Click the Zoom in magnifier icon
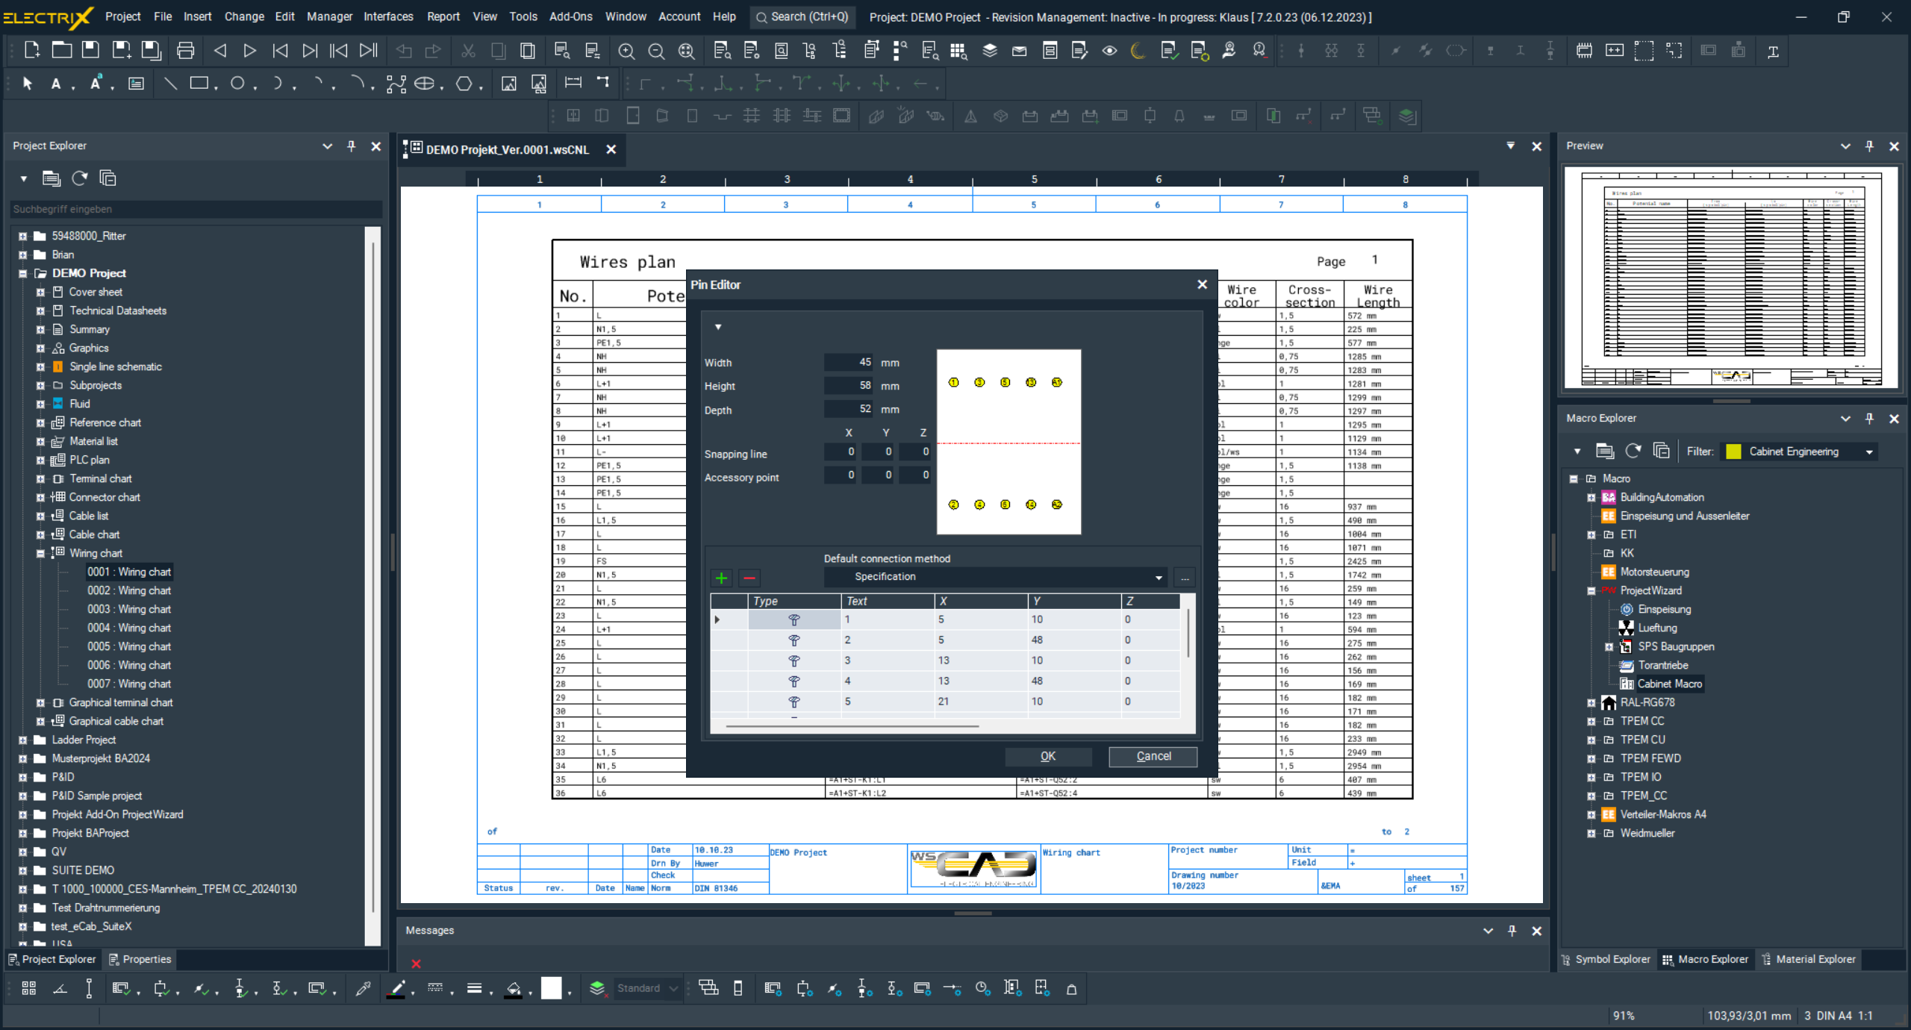Image resolution: width=1911 pixels, height=1030 pixels. [626, 51]
